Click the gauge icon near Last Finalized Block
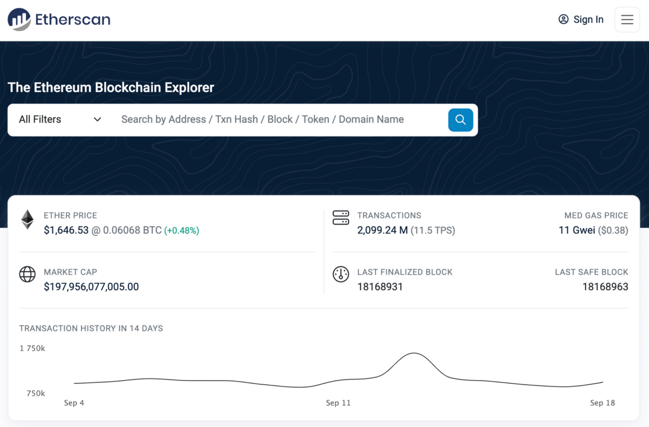649x427 pixels. tap(341, 274)
